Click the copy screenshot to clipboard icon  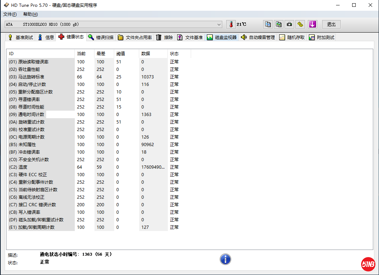pos(278,24)
